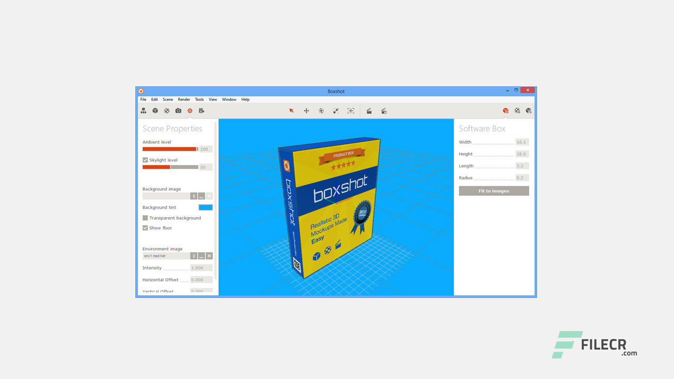674x379 pixels.
Task: Open the Background image dropdown arrows
Action: click(194, 196)
